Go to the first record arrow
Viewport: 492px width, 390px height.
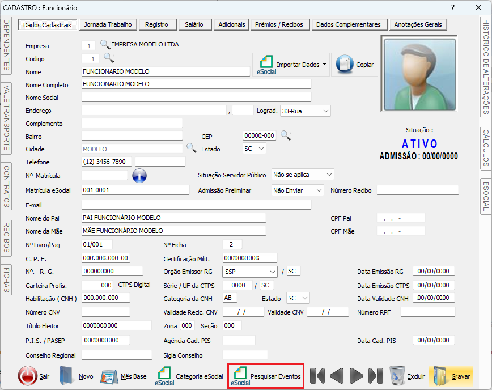click(317, 376)
